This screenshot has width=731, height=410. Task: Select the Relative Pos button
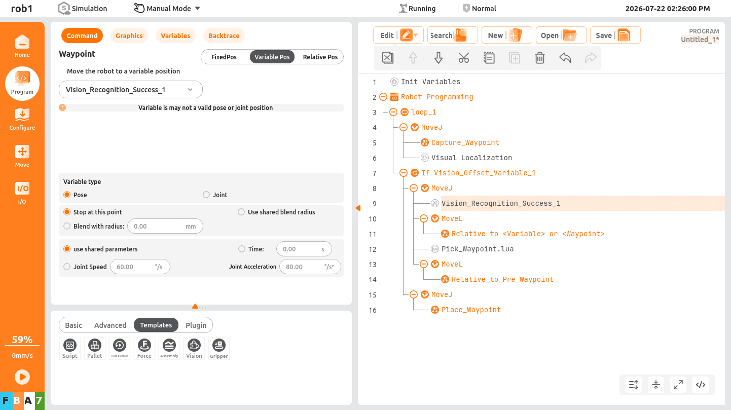point(320,57)
